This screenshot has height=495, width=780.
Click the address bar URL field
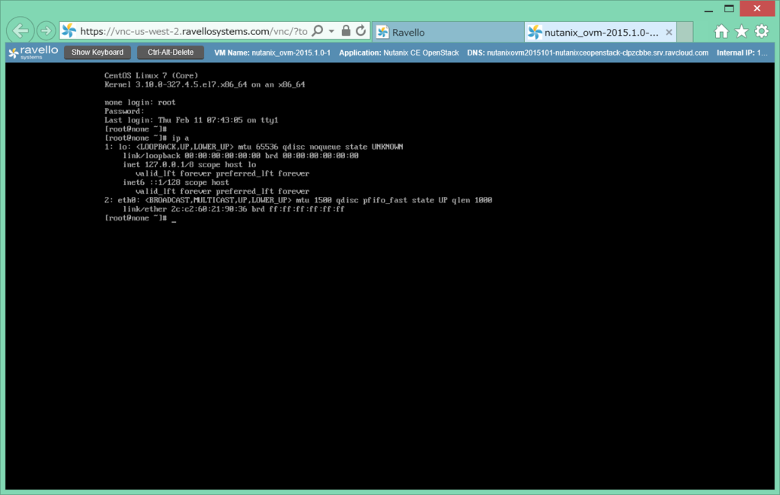tap(193, 31)
